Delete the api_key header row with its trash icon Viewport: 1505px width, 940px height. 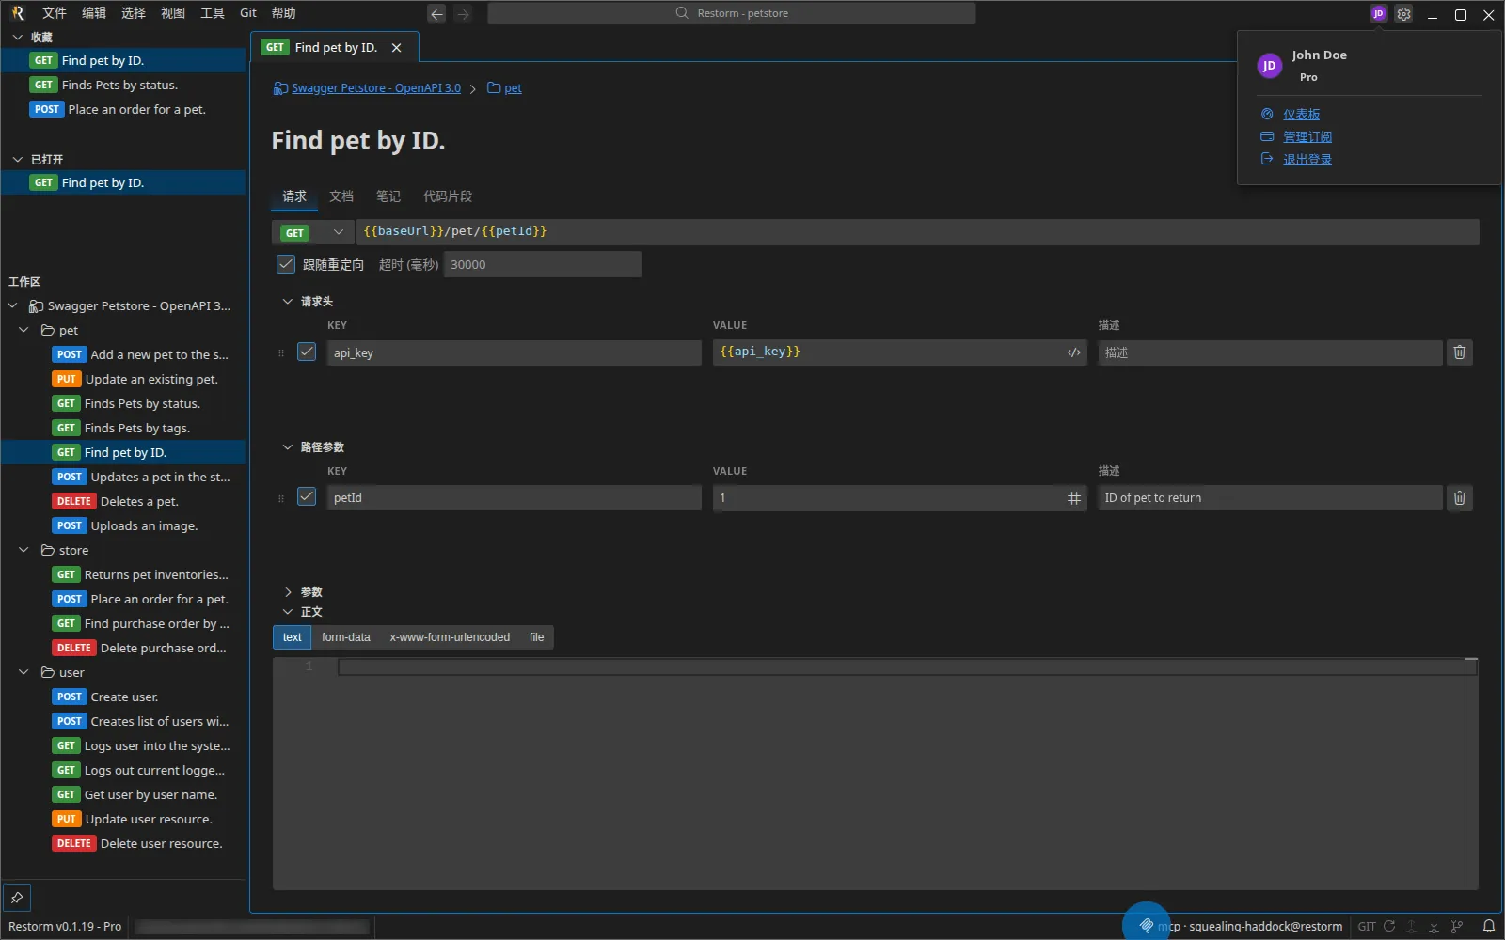coord(1459,352)
